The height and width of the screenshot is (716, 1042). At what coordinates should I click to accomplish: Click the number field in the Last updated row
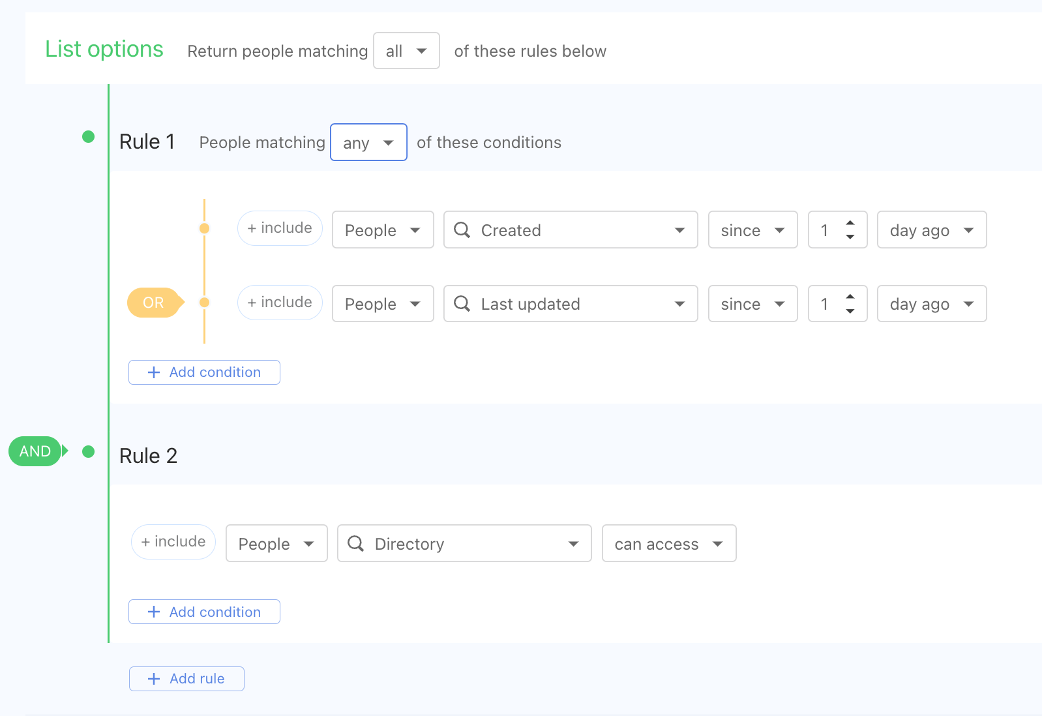[x=838, y=303]
